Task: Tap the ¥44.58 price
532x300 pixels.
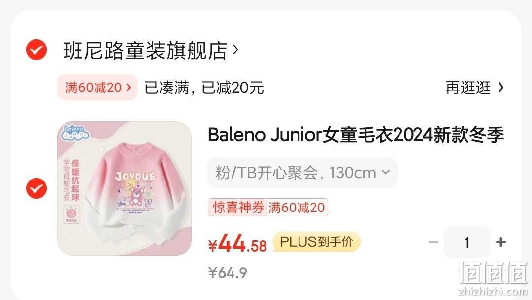Action: click(238, 243)
